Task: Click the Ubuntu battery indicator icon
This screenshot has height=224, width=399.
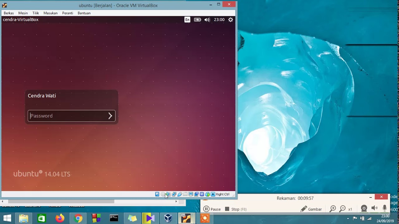Action: [197, 20]
